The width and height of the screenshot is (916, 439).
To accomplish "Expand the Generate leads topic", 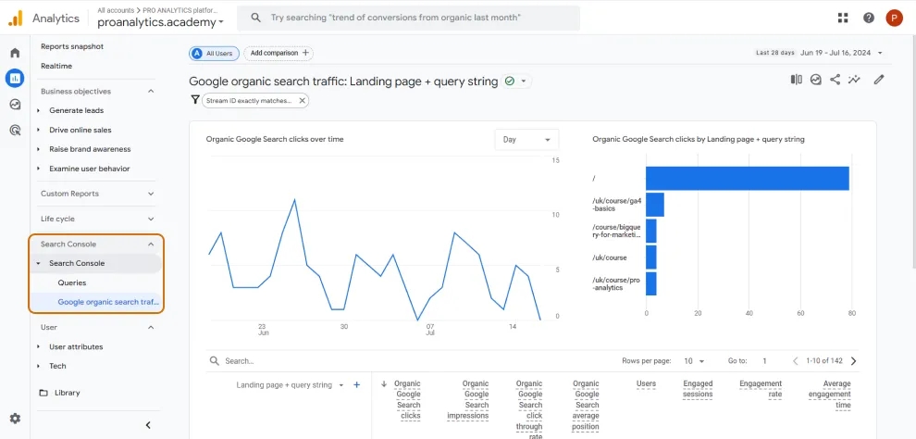I will 39,110.
